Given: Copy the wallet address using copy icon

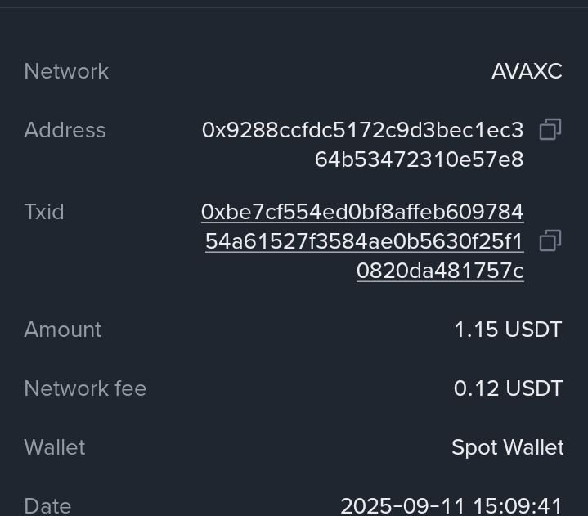Looking at the screenshot, I should (x=550, y=129).
